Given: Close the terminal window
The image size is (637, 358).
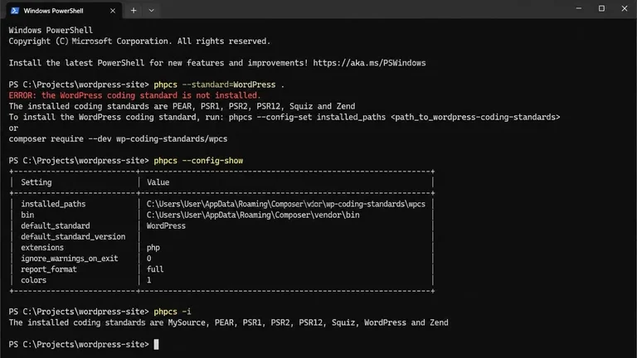Looking at the screenshot, I should click(x=625, y=8).
